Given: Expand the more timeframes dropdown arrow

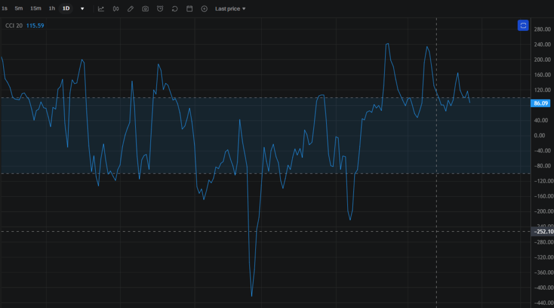Looking at the screenshot, I should (82, 9).
